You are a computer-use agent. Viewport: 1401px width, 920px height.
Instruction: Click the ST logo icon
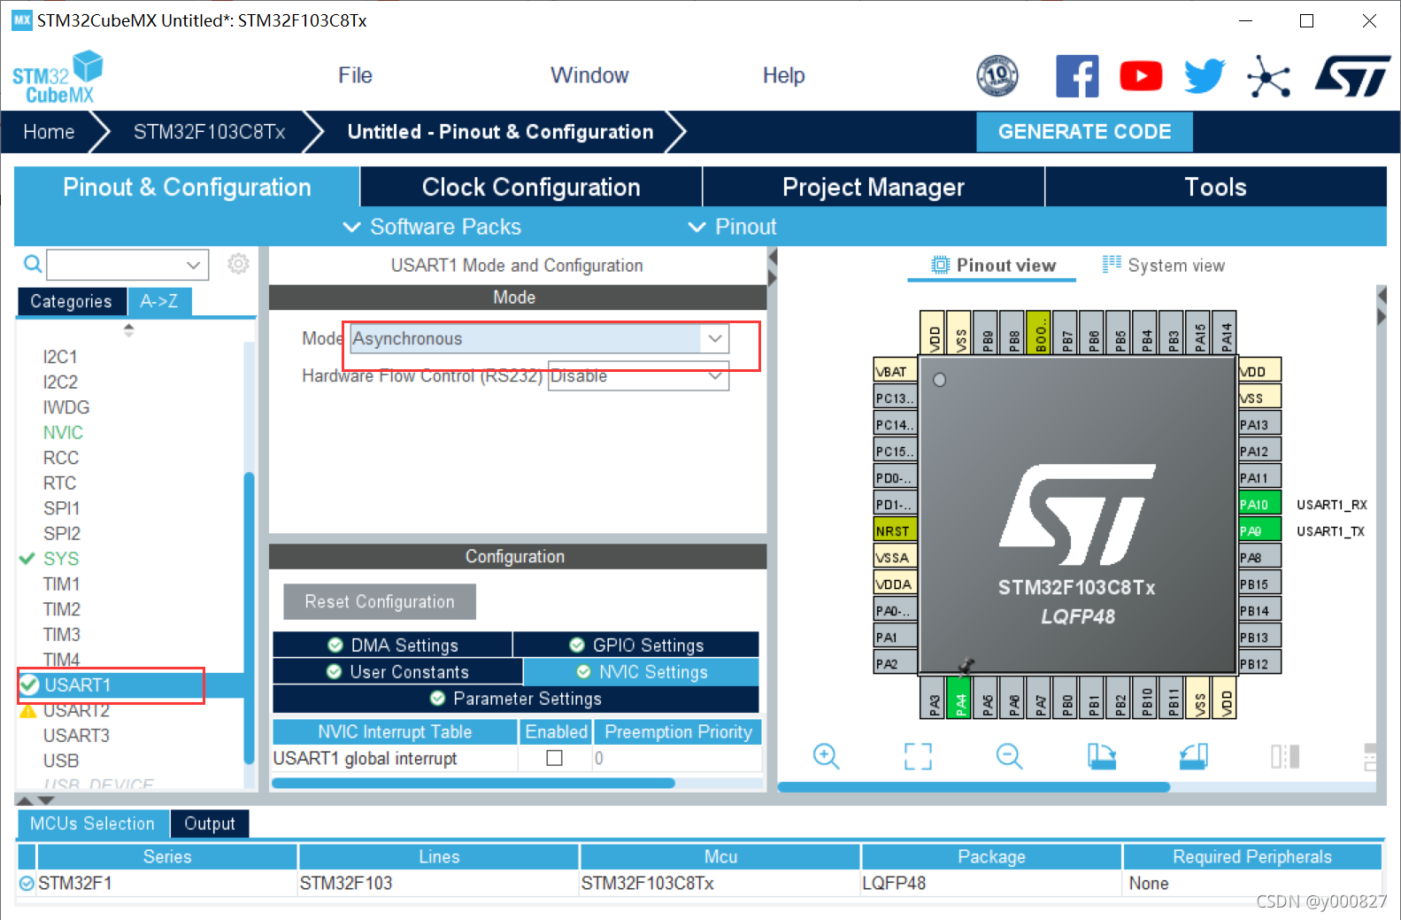point(1352,76)
